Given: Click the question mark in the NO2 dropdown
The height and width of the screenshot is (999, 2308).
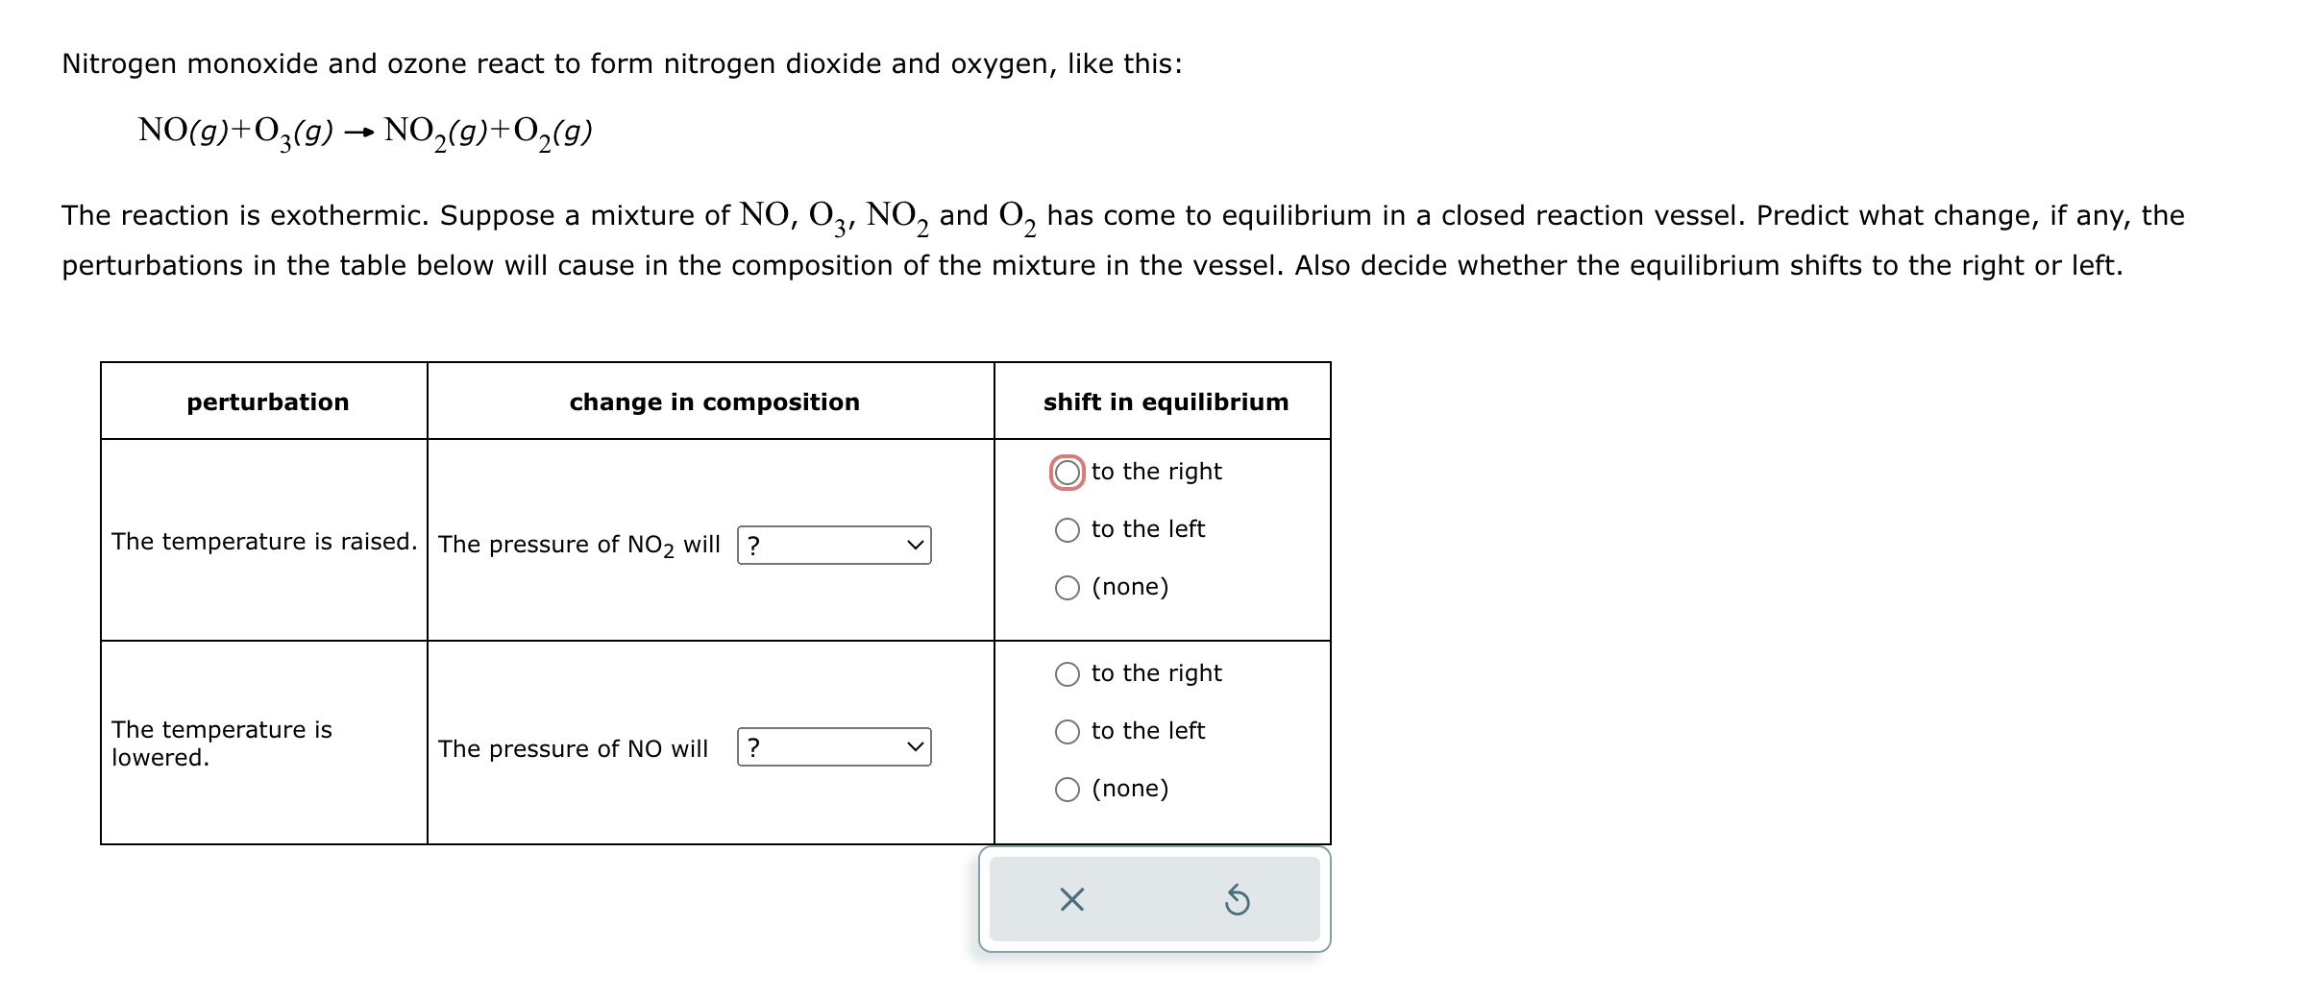Looking at the screenshot, I should 754,545.
